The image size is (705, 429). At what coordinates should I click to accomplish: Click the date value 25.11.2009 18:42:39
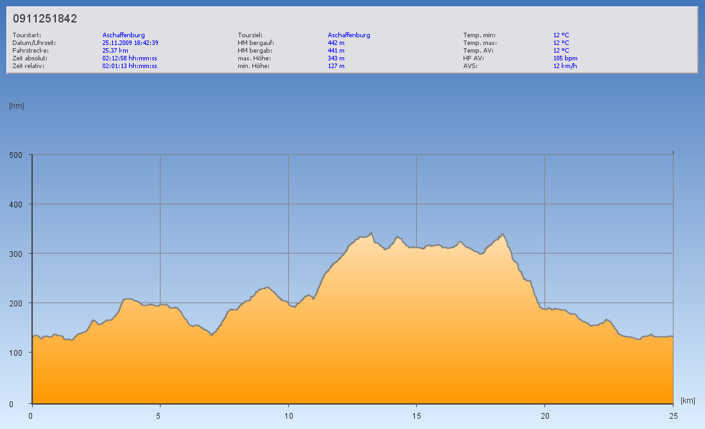pos(130,43)
